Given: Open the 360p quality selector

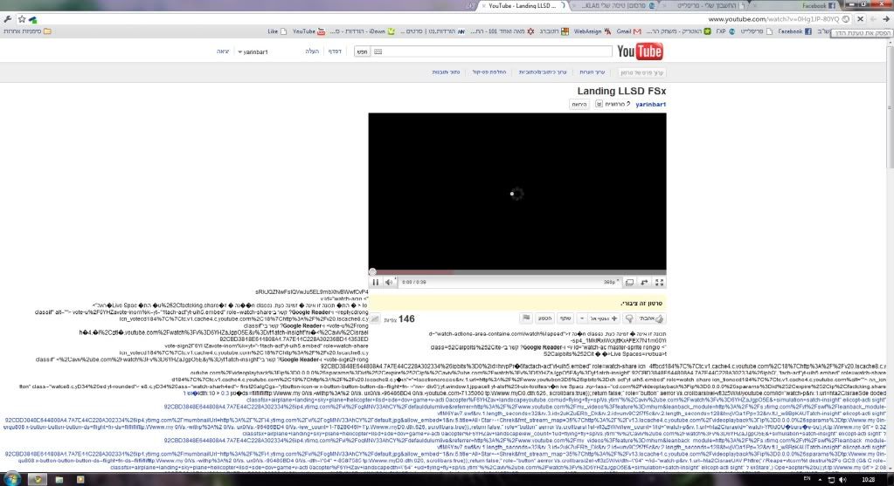Looking at the screenshot, I should point(611,283).
